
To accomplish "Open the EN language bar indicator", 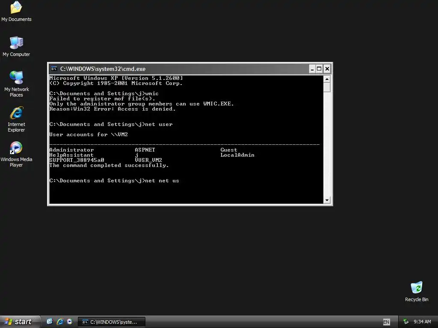I will click(x=386, y=322).
